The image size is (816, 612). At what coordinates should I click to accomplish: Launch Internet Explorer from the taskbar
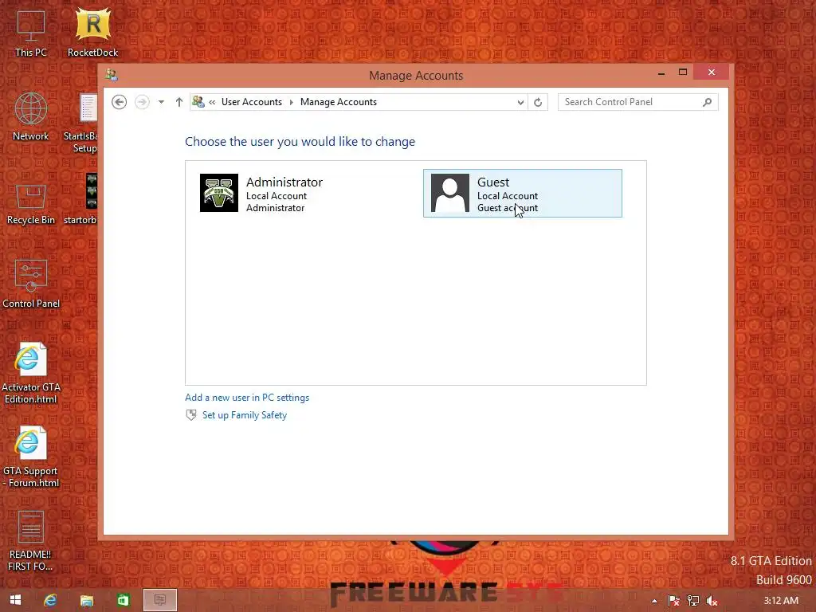click(x=50, y=600)
